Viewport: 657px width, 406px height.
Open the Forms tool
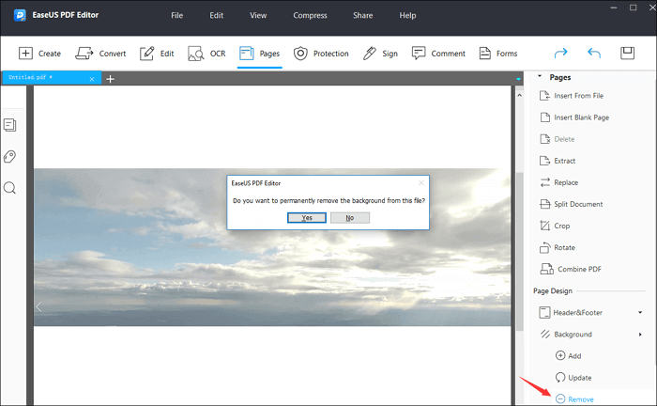click(498, 54)
